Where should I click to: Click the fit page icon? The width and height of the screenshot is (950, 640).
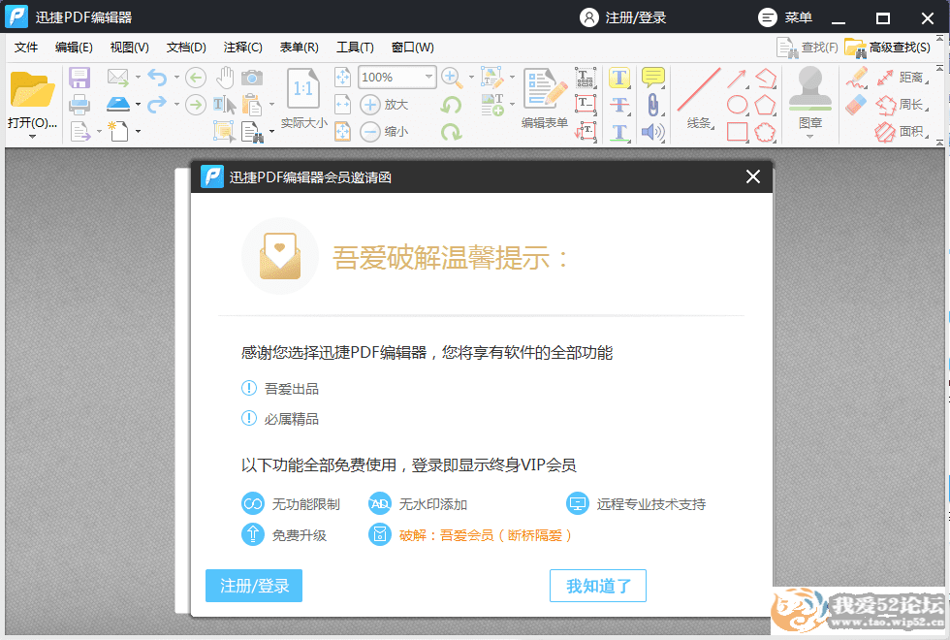click(x=343, y=78)
